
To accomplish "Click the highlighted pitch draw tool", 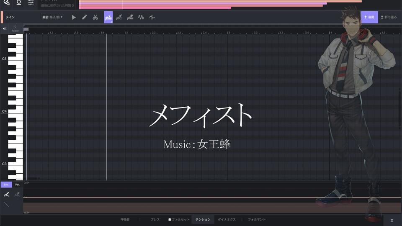I will point(108,17).
